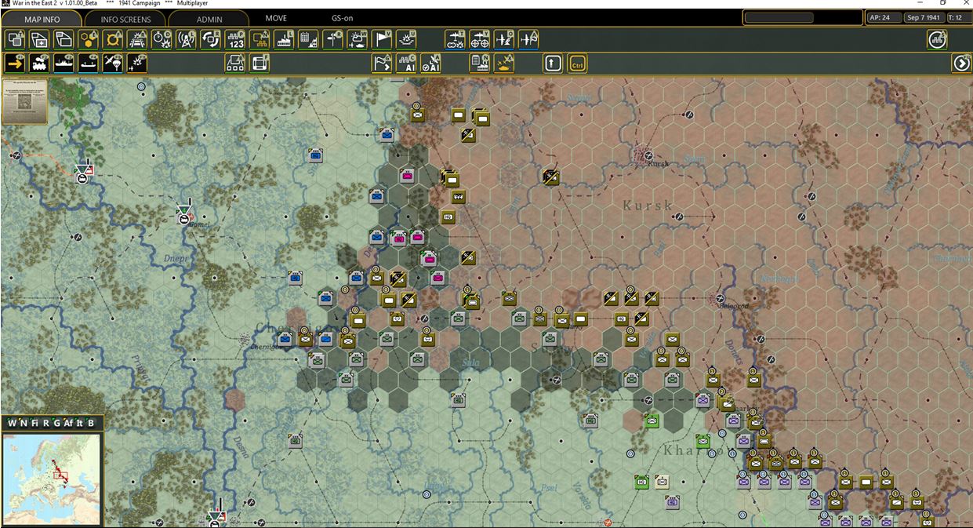The image size is (973, 528).
Task: Click the rotating squares arrows icon
Action: pyautogui.click(x=210, y=39)
